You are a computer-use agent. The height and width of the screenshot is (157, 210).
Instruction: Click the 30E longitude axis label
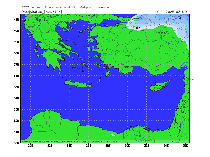tap(127, 146)
